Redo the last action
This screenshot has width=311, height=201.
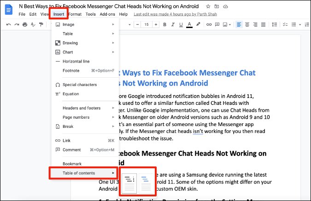click(x=17, y=24)
